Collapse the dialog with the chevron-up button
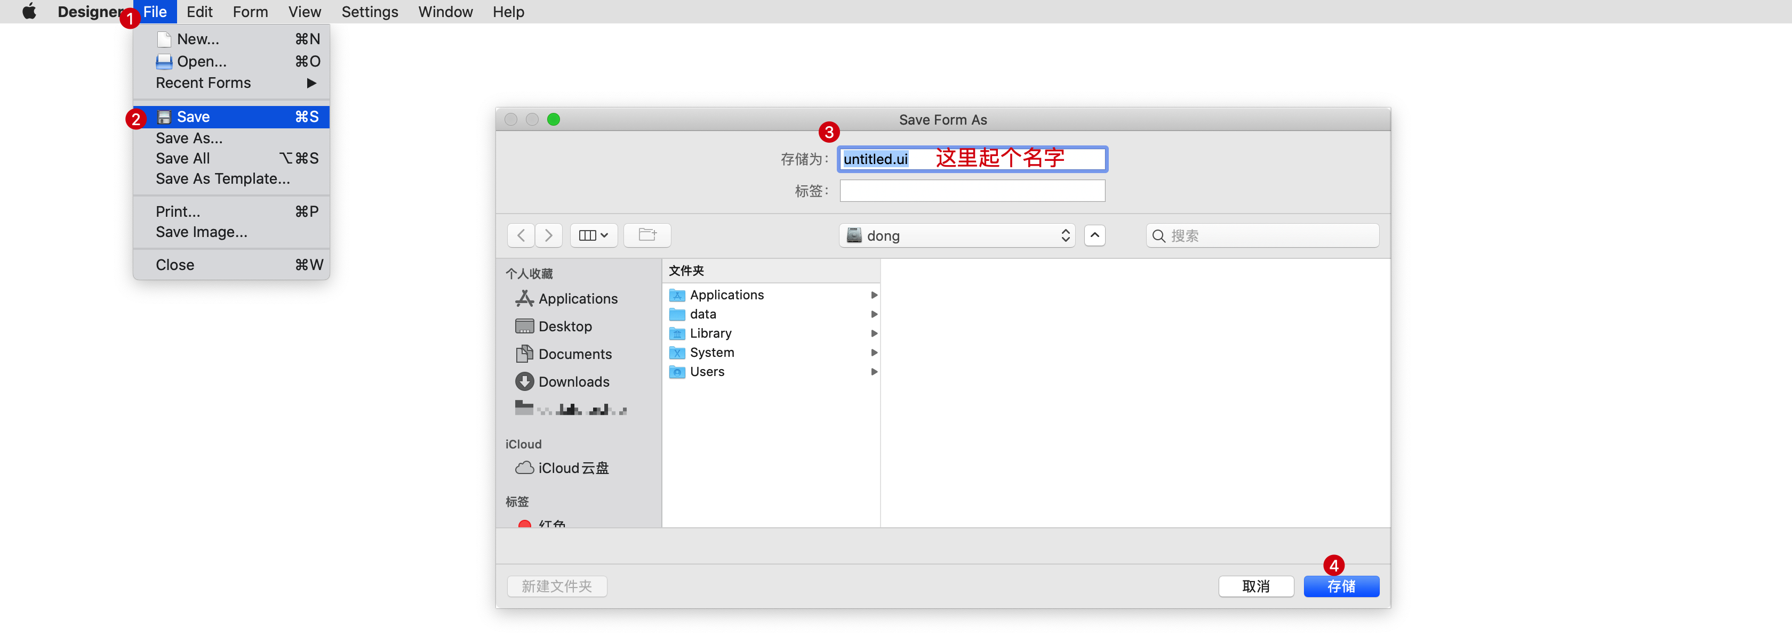 tap(1094, 235)
